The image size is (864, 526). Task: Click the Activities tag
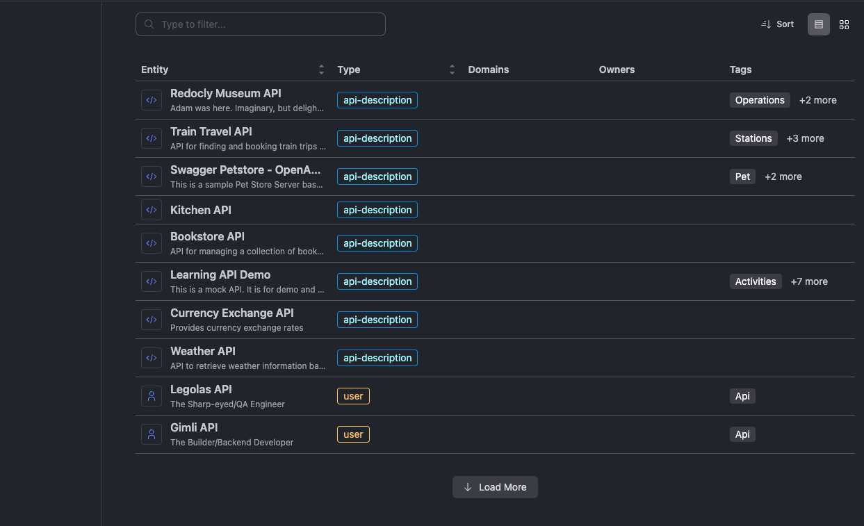(756, 281)
